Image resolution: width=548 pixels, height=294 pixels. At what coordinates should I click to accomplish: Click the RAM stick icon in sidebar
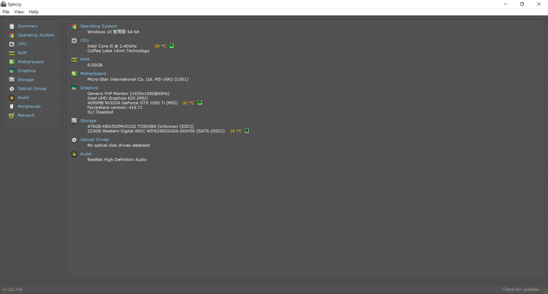[x=11, y=53]
